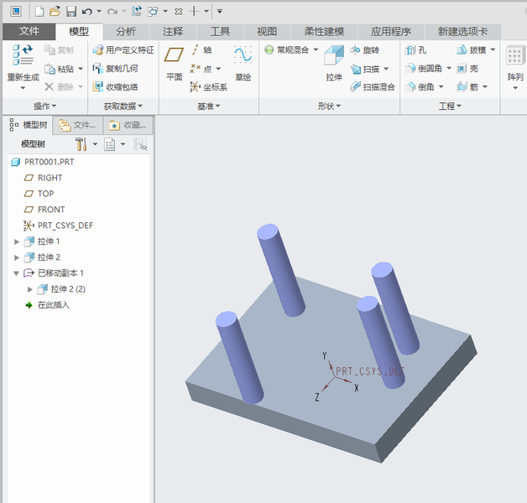Switch to the 新建选项卡 tab
The height and width of the screenshot is (503, 527).
pos(463,32)
